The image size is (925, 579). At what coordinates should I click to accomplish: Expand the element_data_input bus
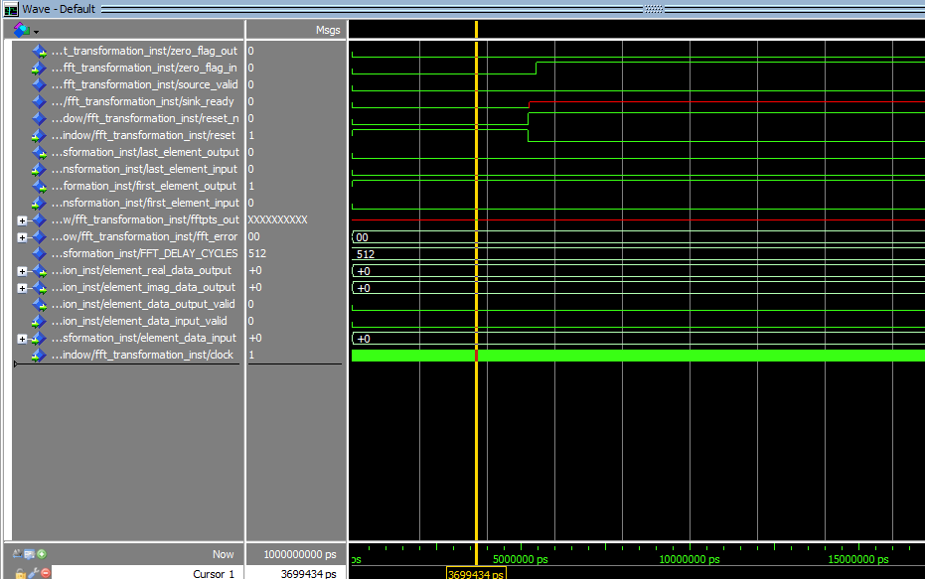tap(22, 338)
